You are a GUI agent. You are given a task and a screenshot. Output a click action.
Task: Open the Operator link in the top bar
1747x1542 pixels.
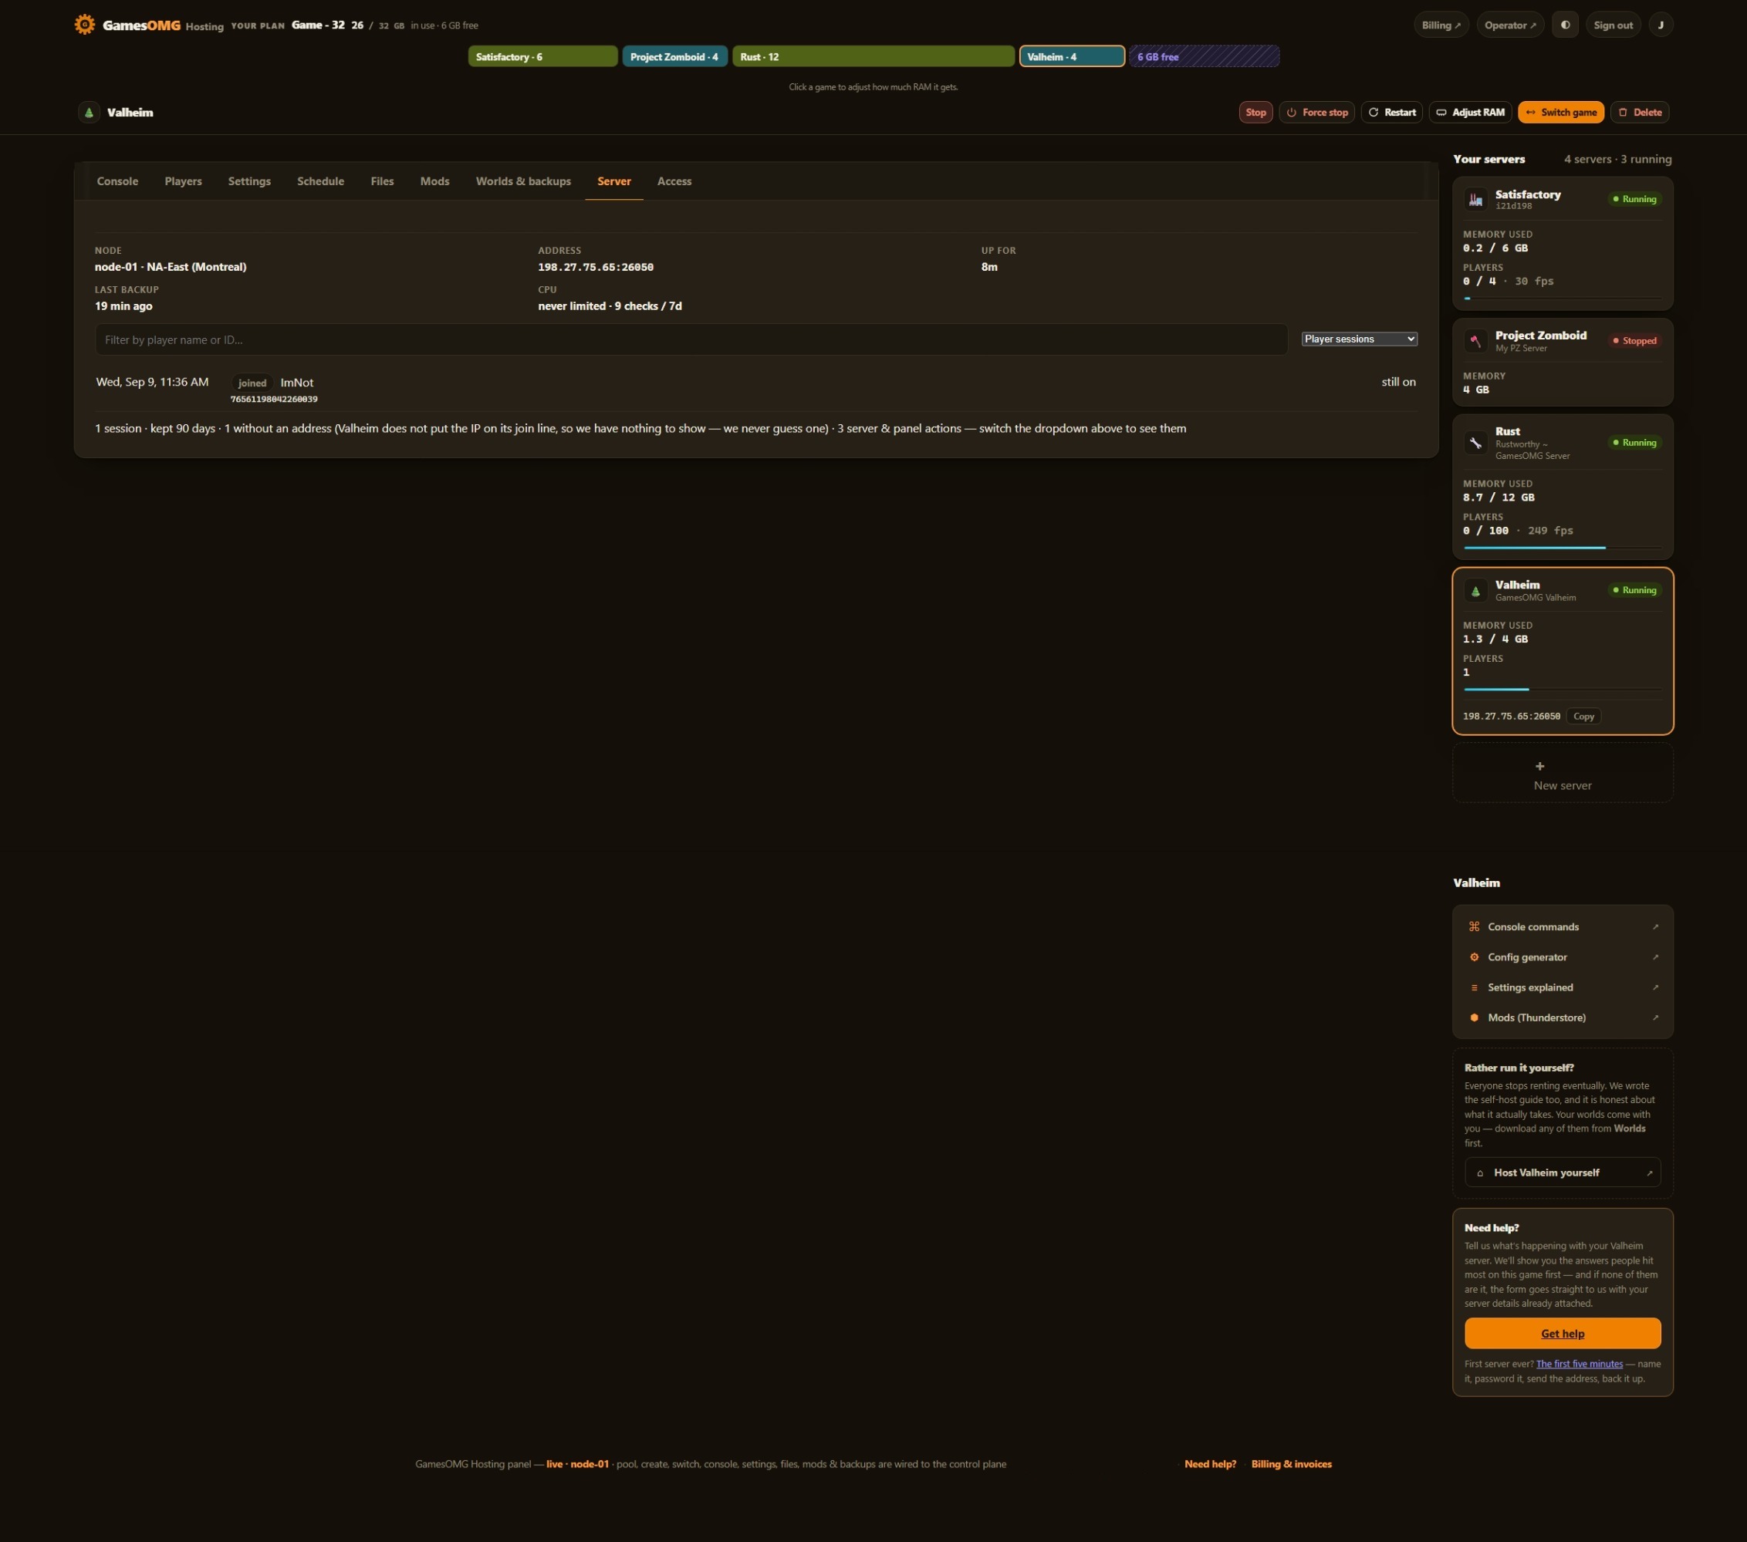[1509, 25]
